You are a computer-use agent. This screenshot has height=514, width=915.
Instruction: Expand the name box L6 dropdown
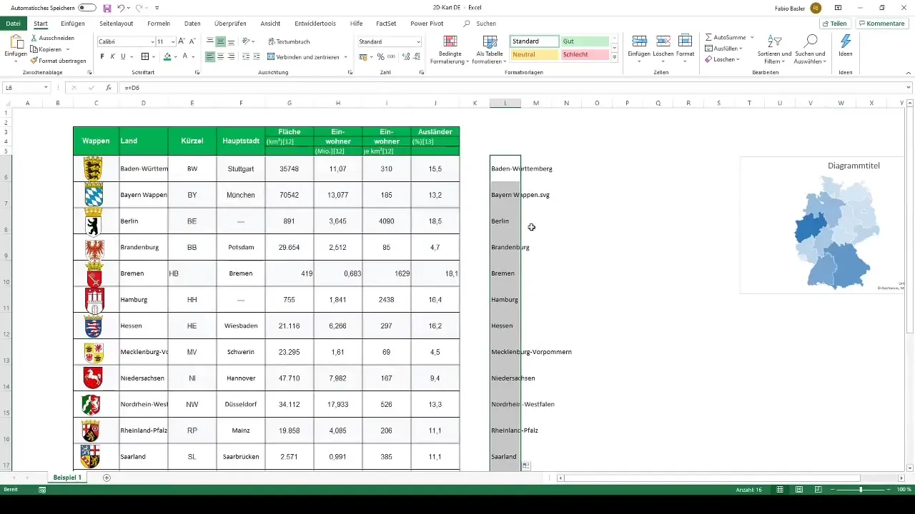(x=46, y=87)
